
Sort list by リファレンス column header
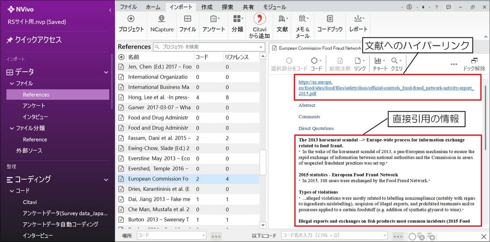(236, 57)
